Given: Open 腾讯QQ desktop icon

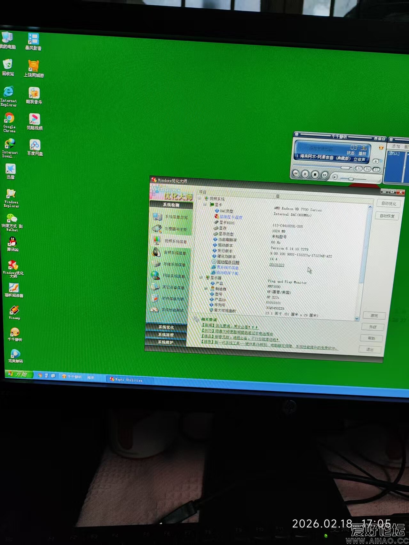Looking at the screenshot, I should pos(12,244).
